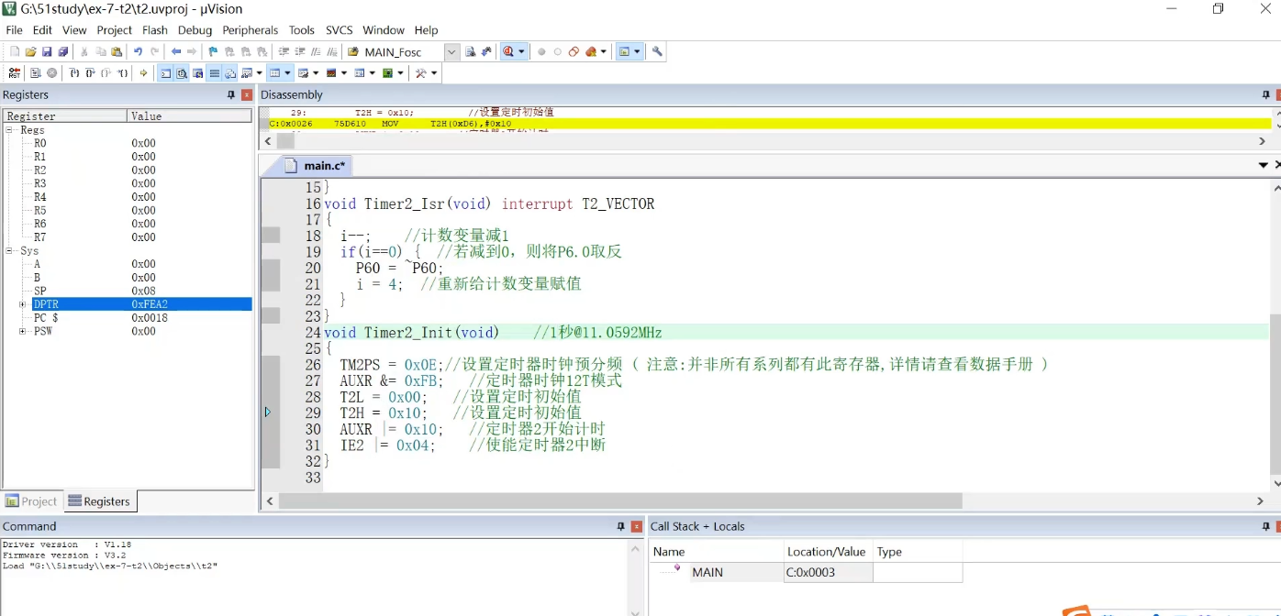Select the R7 register row
The height and width of the screenshot is (616, 1281).
click(128, 237)
